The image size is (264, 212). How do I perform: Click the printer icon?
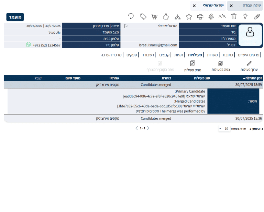click(x=200, y=17)
